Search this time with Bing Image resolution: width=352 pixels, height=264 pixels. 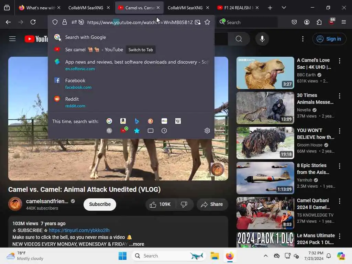(137, 121)
